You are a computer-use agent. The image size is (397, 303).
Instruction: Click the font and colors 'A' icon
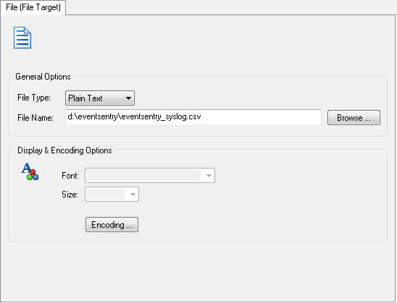(x=30, y=171)
